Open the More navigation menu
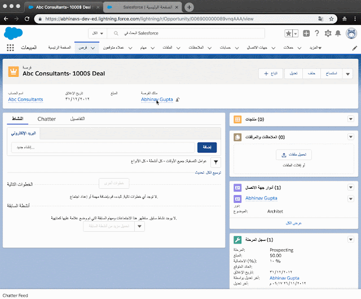Screen dimensions: 361x299 coord(315,47)
